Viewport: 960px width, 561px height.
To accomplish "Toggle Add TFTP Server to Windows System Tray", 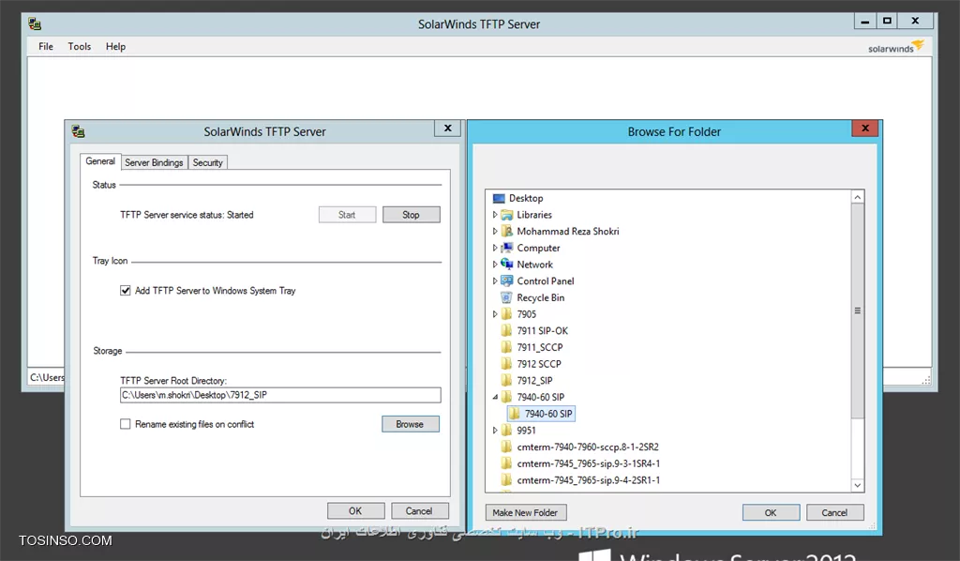I will [x=126, y=291].
